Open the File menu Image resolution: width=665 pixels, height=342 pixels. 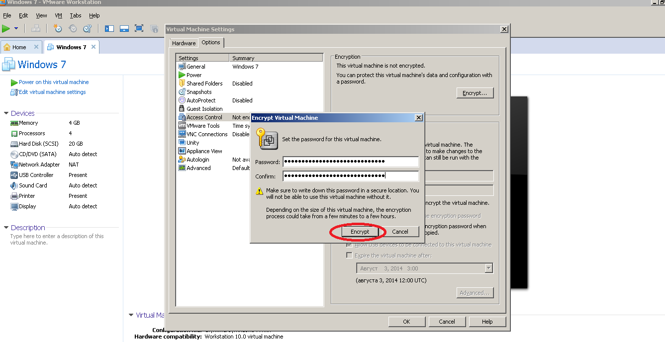(7, 15)
